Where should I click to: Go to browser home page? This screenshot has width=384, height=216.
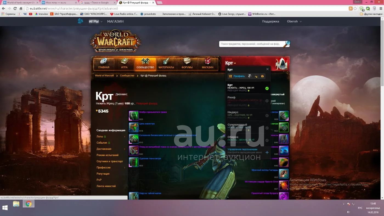[21, 8]
